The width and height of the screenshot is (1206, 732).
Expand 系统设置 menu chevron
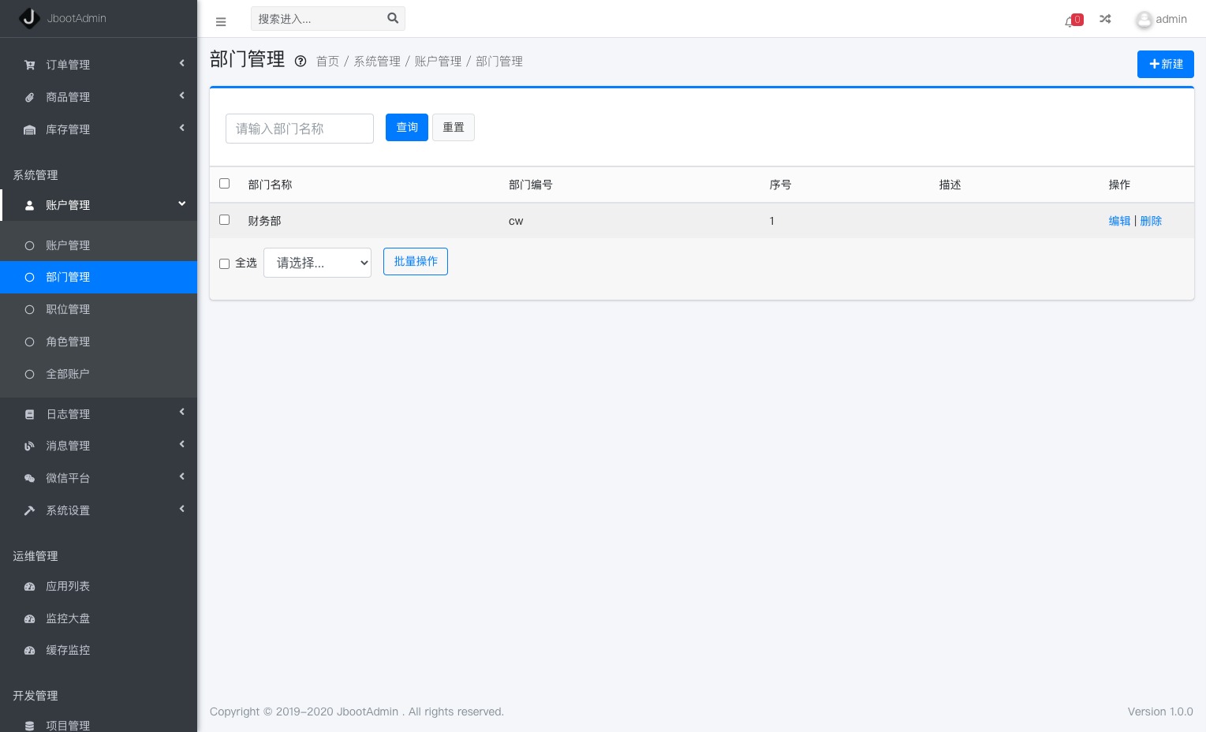181,509
